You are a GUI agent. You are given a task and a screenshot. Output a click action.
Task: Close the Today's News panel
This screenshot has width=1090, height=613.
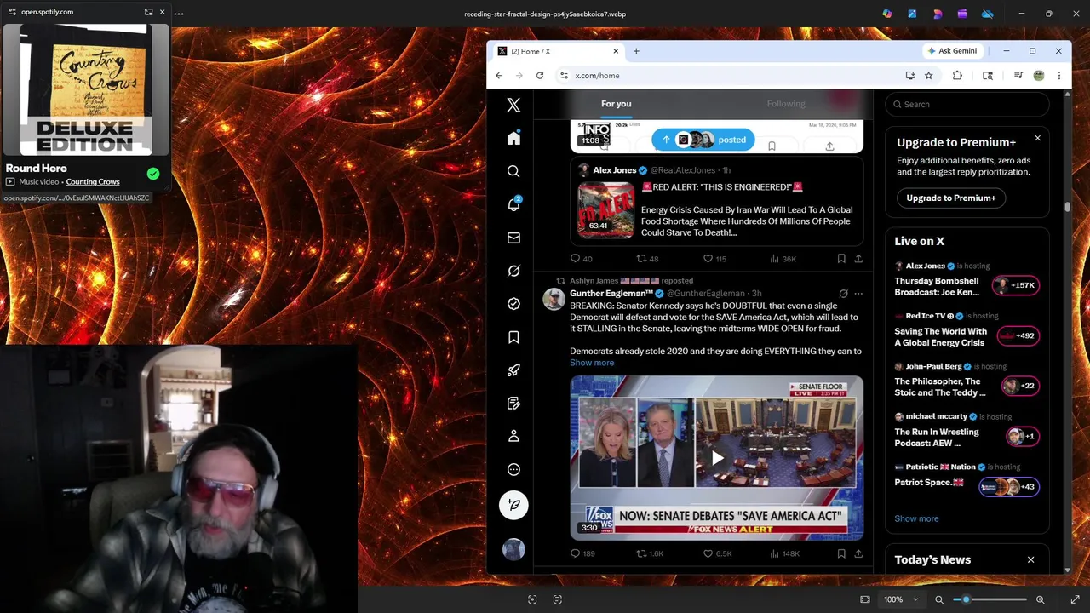(1030, 559)
